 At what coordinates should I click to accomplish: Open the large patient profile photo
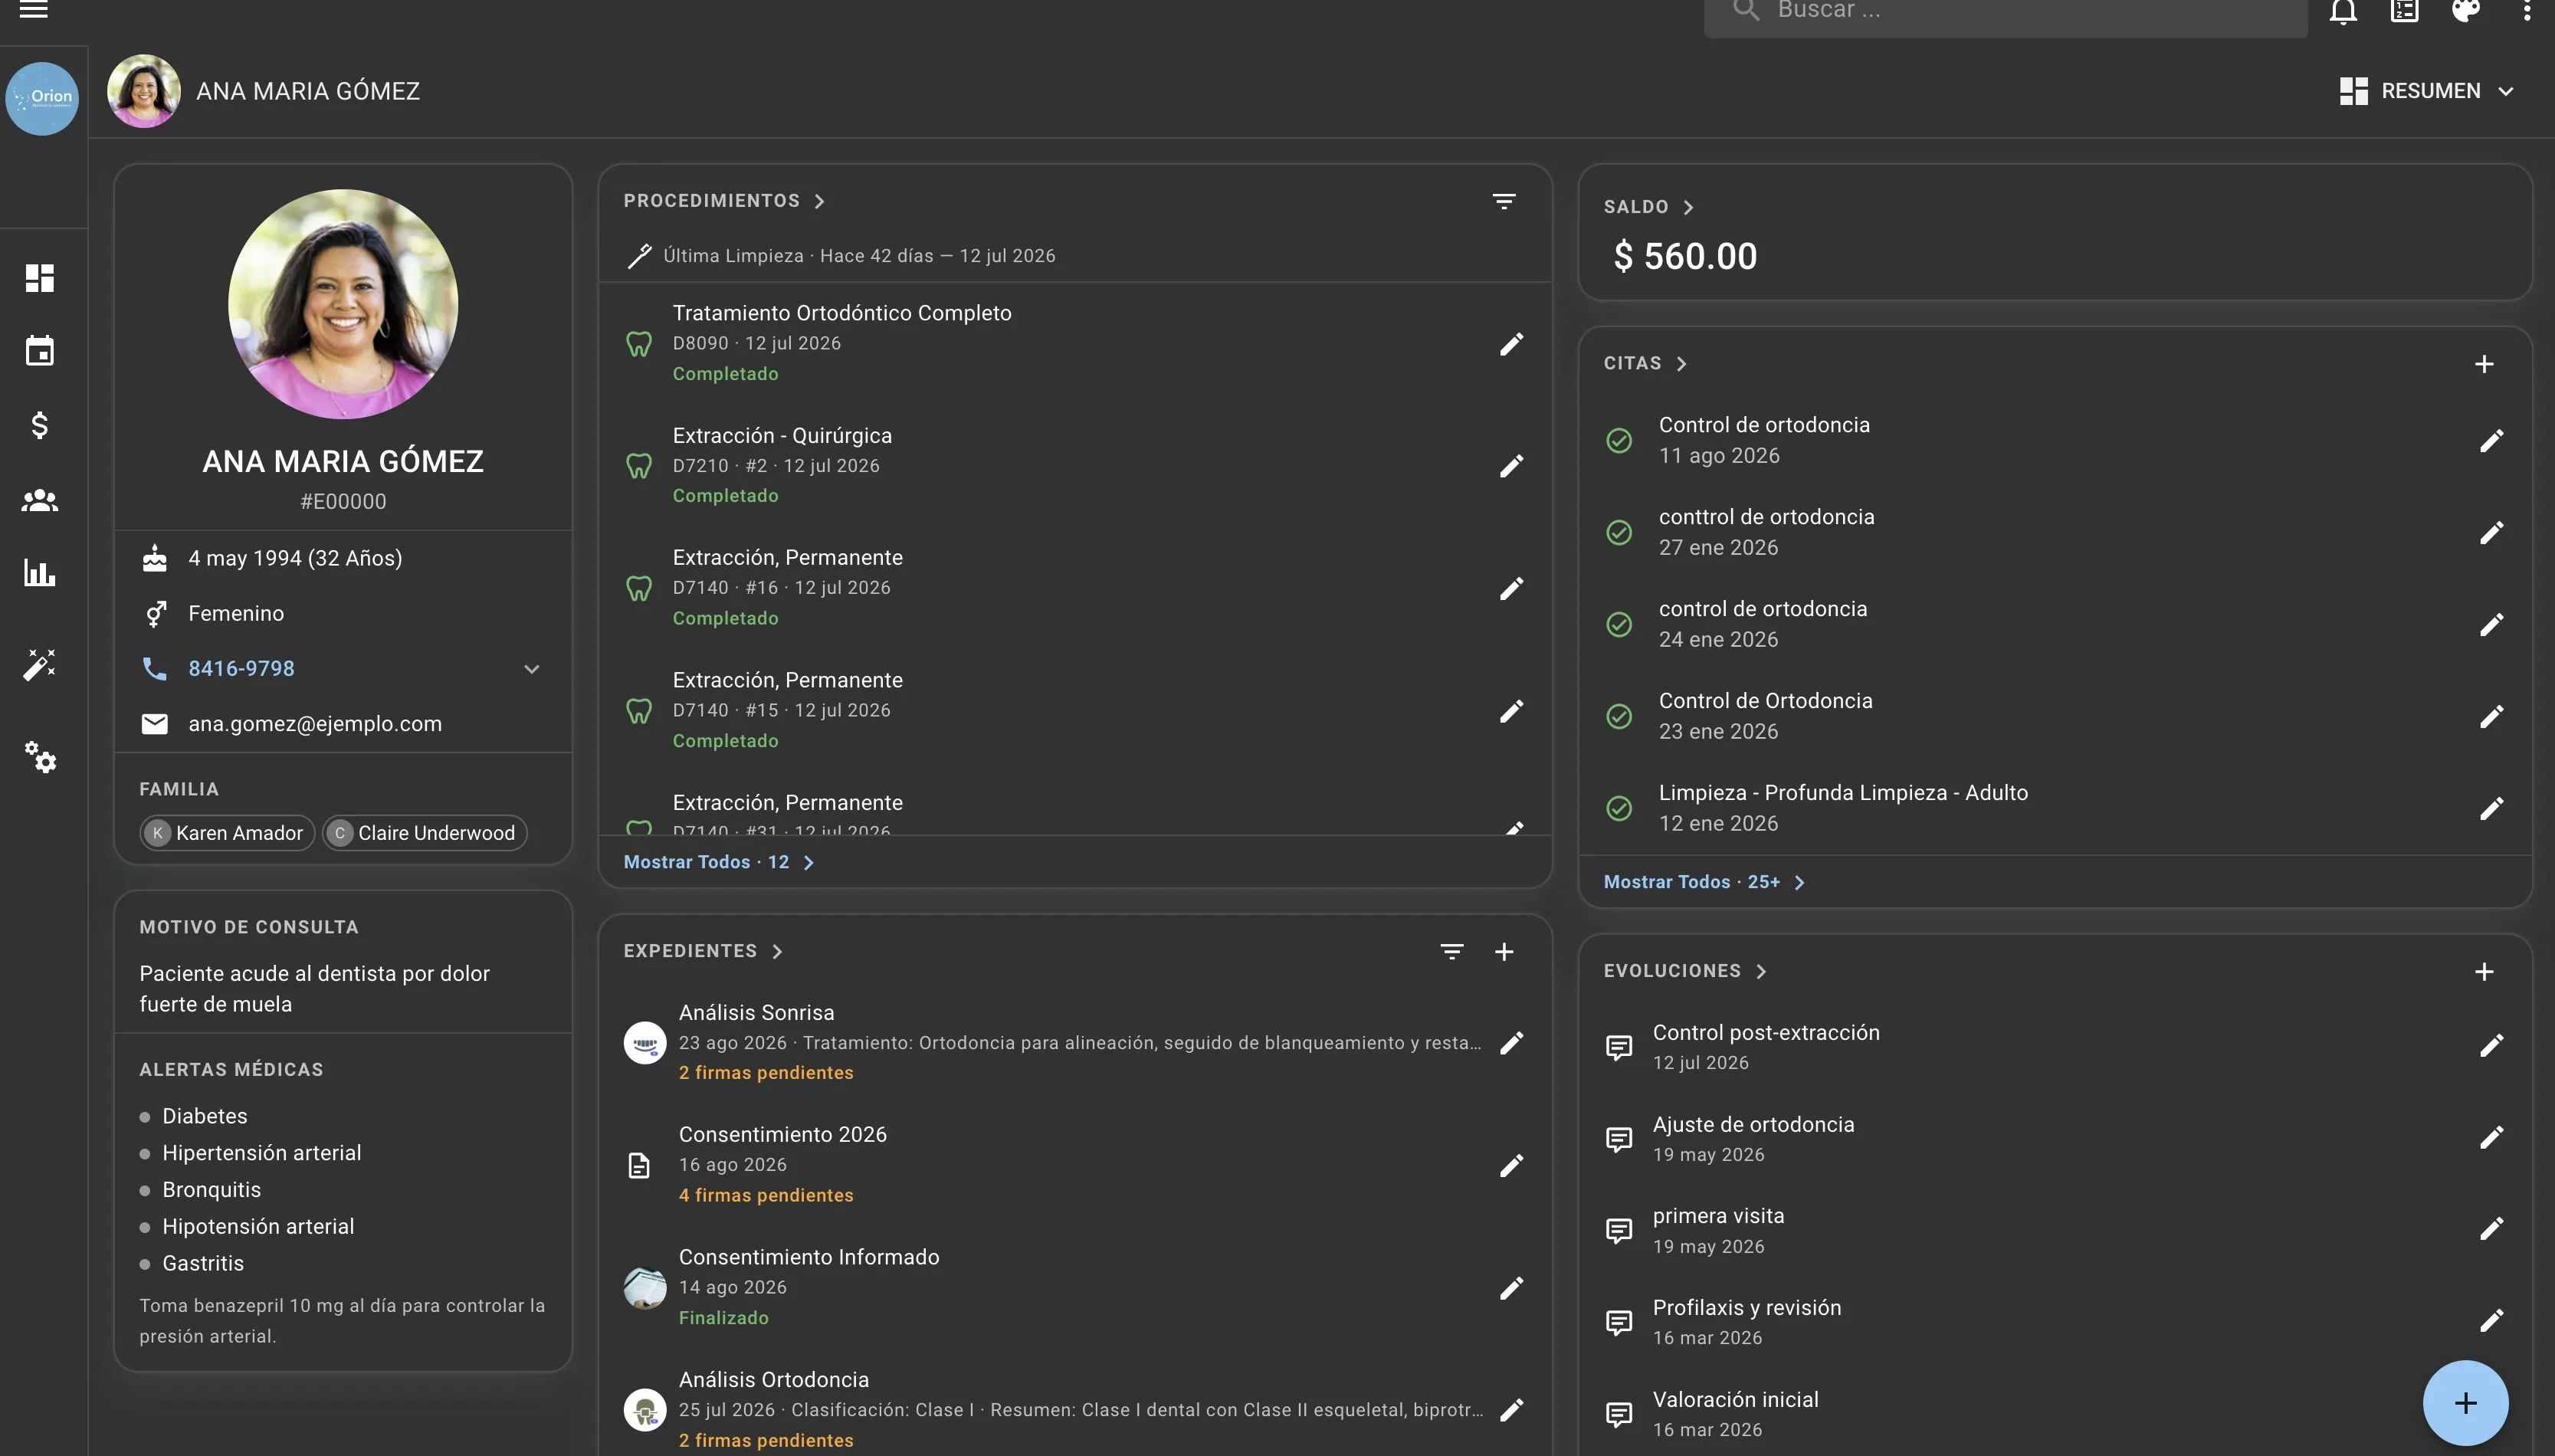pos(343,304)
